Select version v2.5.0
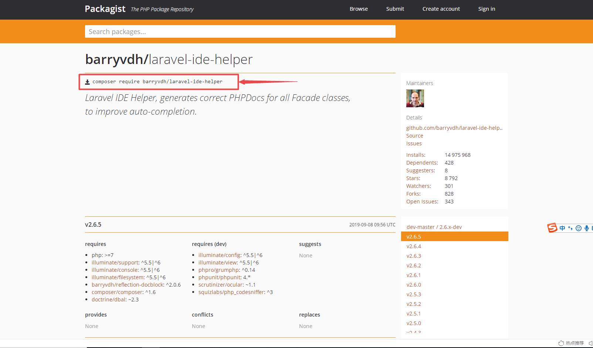Image resolution: width=593 pixels, height=348 pixels. pyautogui.click(x=414, y=323)
